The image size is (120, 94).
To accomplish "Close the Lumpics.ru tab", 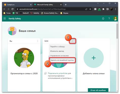I will click(31, 5).
